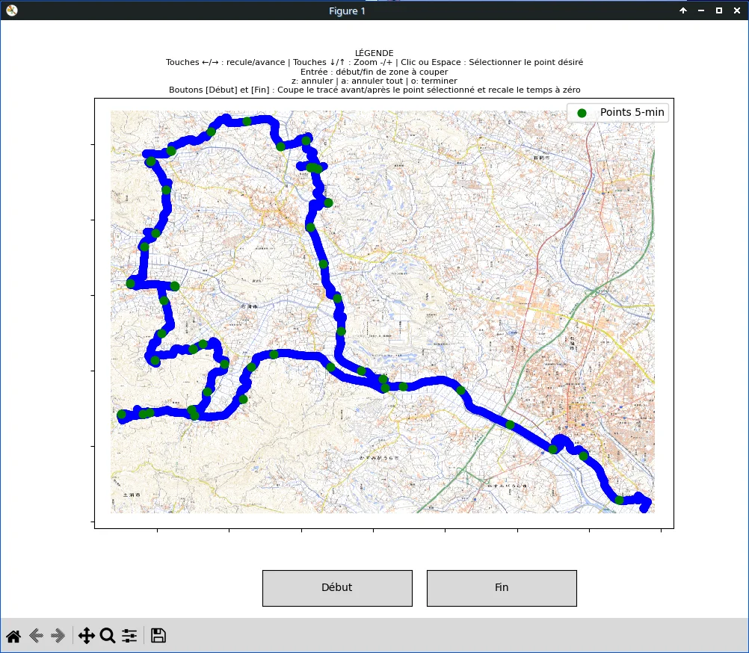Minimize the Figure 1 window
Screen dimensions: 749x653
click(701, 10)
